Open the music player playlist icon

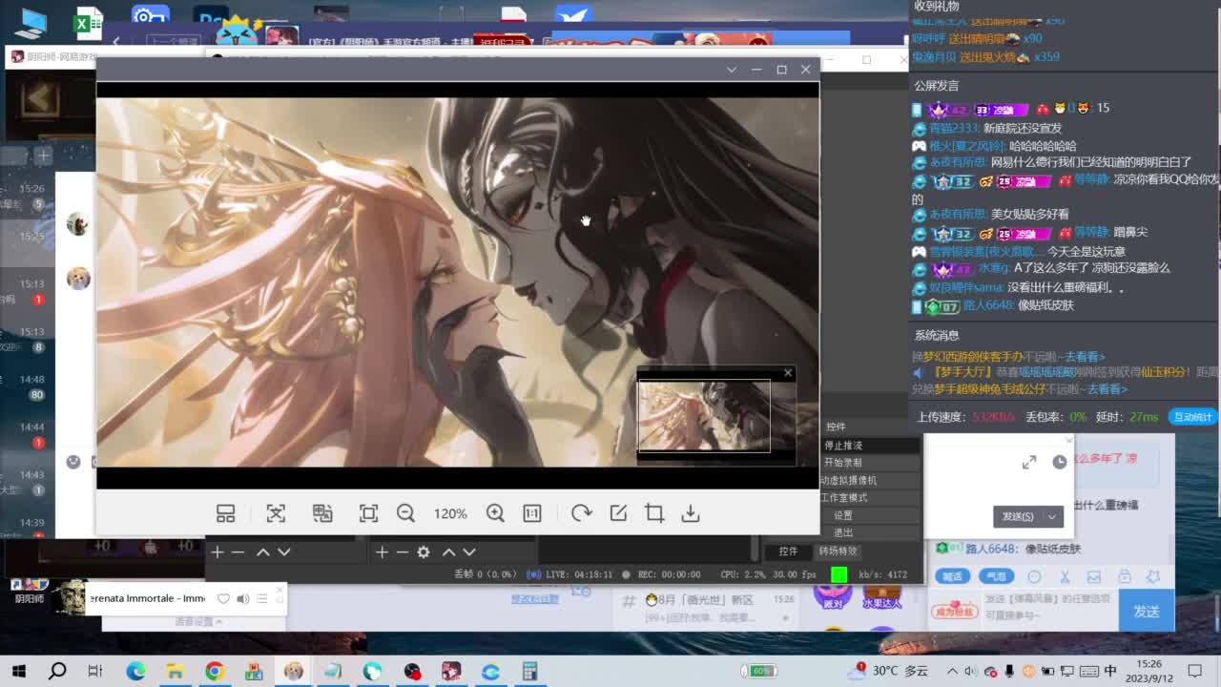click(x=261, y=598)
